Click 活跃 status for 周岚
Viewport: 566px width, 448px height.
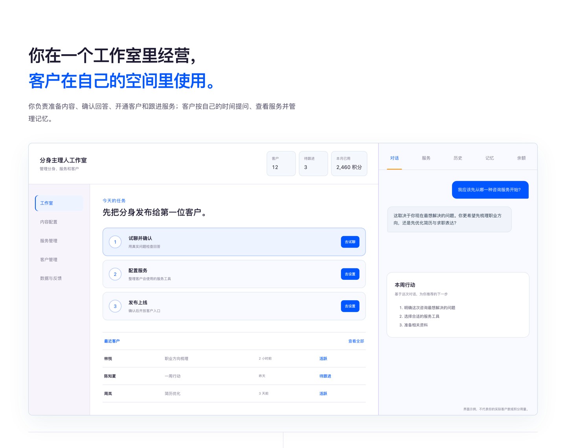(x=323, y=393)
